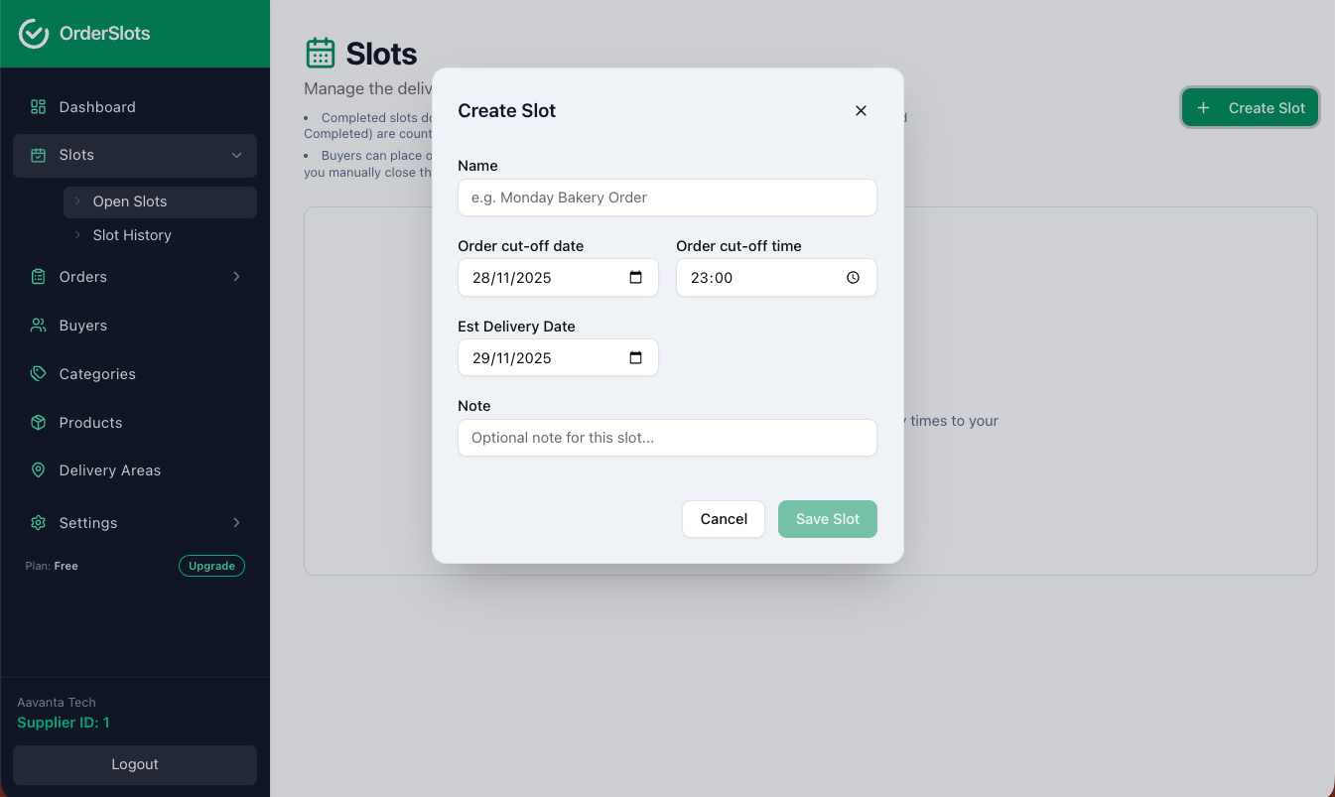Click the Upgrade pill button
This screenshot has width=1335, height=797.
(x=211, y=566)
